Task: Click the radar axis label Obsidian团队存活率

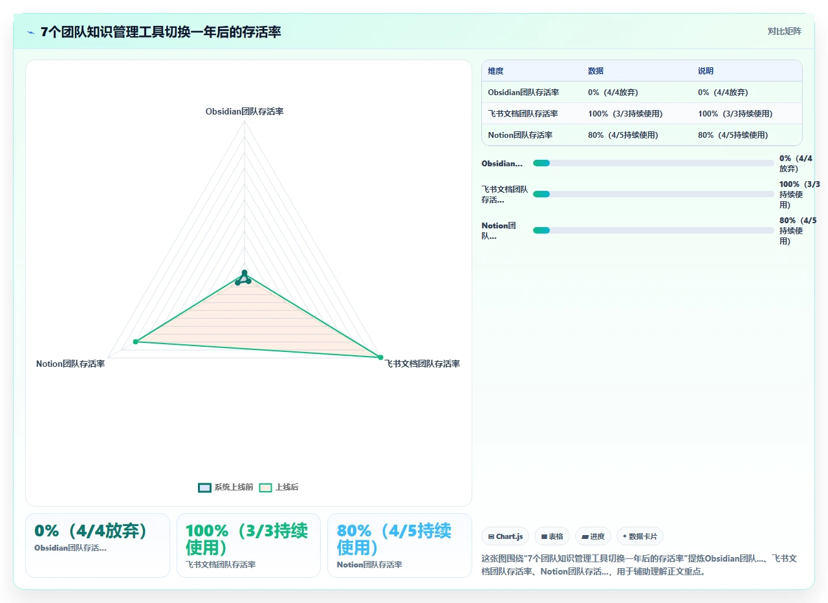Action: [x=245, y=111]
